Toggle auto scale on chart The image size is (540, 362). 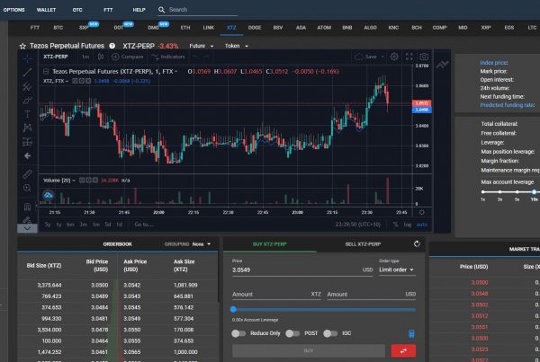coord(422,225)
